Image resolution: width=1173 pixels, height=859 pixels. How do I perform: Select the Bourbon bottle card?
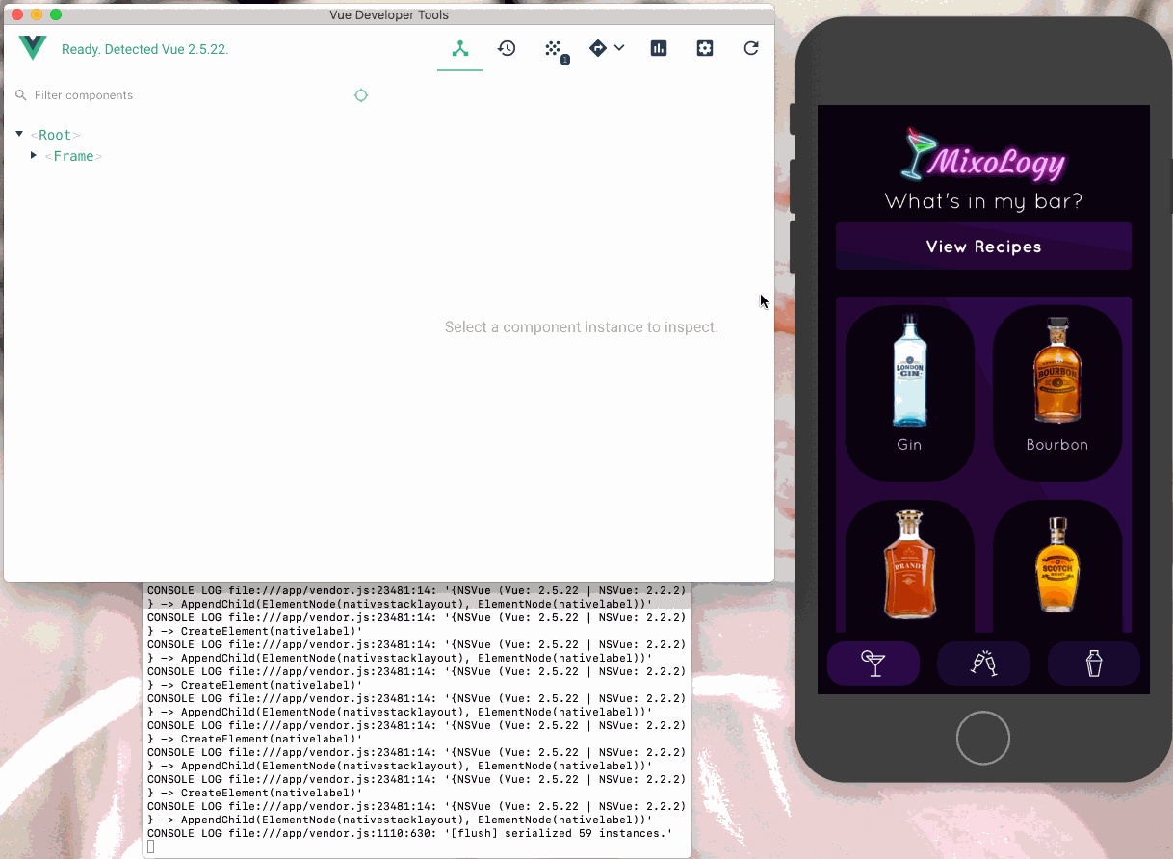point(1057,393)
